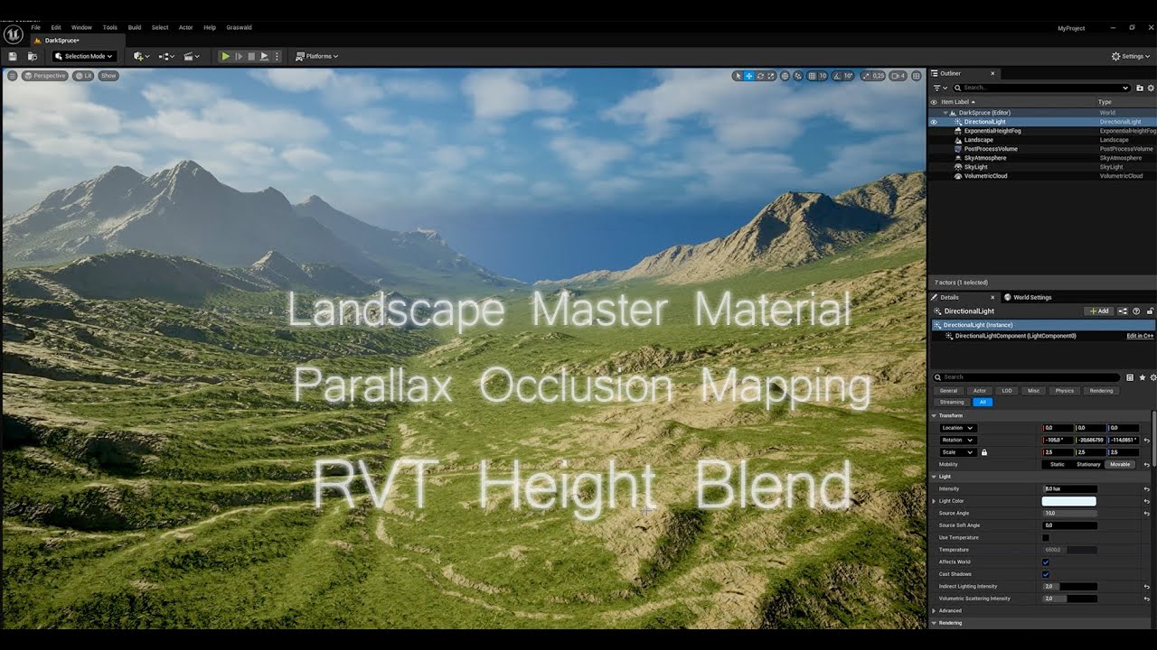Activate the Translate gizmo tool
This screenshot has width=1157, height=650.
(749, 76)
